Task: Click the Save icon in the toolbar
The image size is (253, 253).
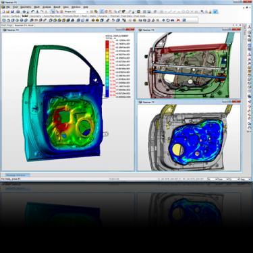Action: coord(13,11)
